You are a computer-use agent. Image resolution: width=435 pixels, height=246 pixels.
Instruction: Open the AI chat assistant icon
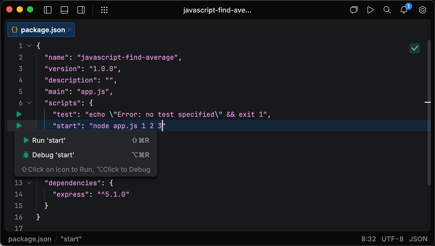354,10
